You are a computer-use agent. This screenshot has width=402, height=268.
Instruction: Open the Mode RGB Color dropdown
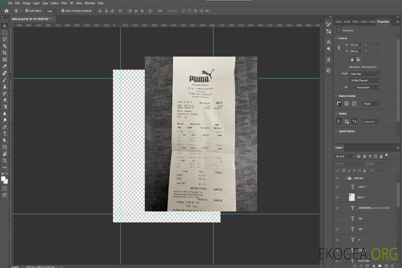click(x=364, y=74)
